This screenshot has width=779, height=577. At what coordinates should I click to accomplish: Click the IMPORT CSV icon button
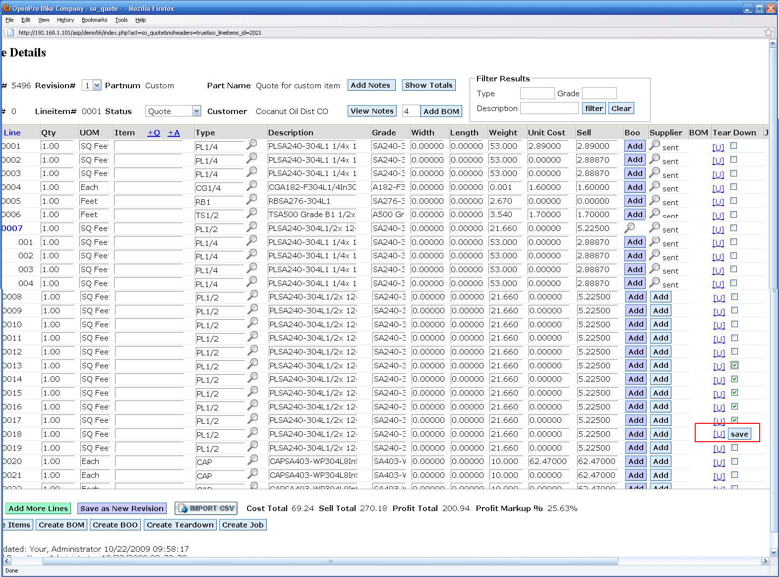click(x=206, y=509)
